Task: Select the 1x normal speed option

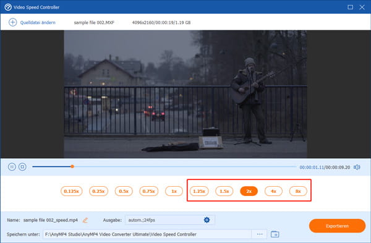Action: coord(174,191)
